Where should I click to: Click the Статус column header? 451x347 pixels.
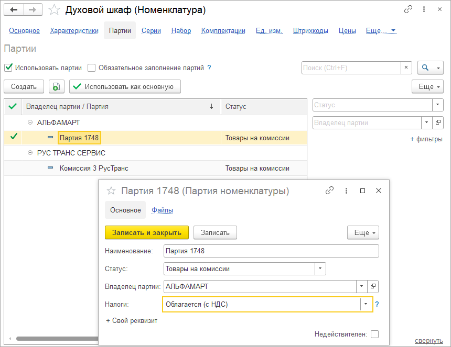264,106
